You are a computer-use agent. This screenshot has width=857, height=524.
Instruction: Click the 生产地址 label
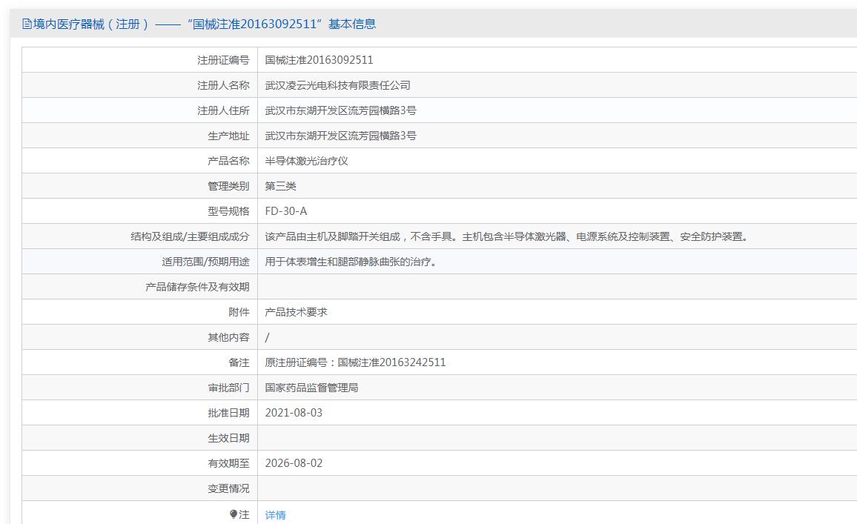(228, 136)
